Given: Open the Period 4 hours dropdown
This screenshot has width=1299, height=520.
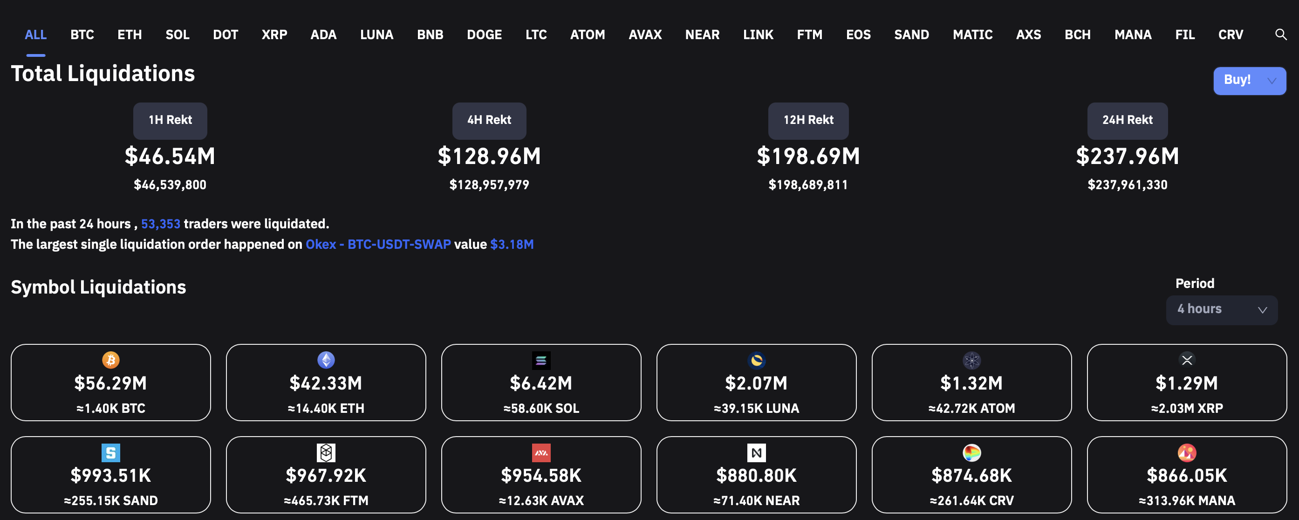Looking at the screenshot, I should (x=1221, y=310).
